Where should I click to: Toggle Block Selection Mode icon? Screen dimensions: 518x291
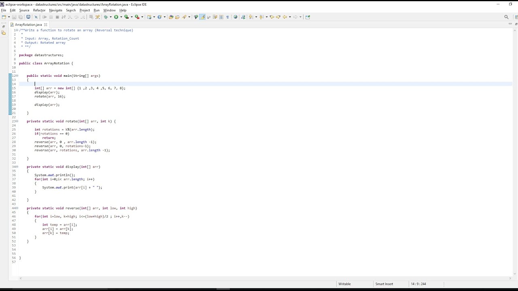pyautogui.click(x=221, y=17)
